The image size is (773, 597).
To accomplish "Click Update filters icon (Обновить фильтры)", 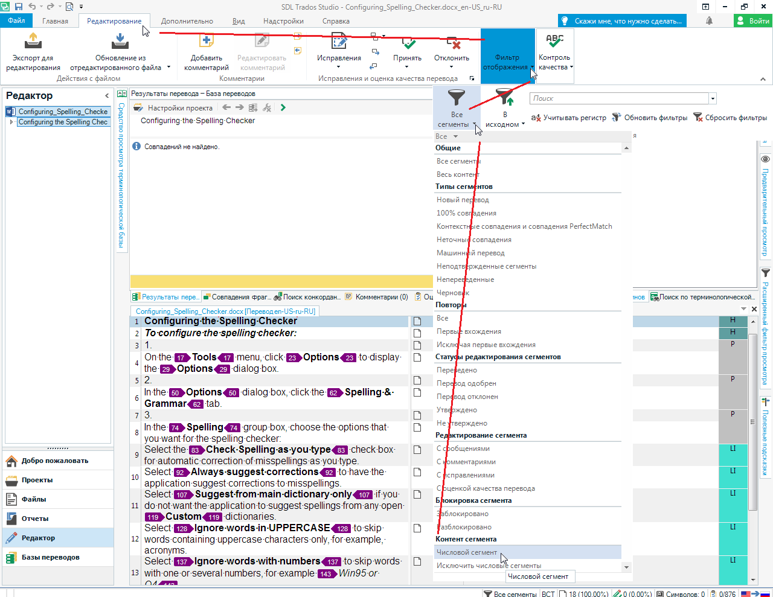I will [617, 117].
